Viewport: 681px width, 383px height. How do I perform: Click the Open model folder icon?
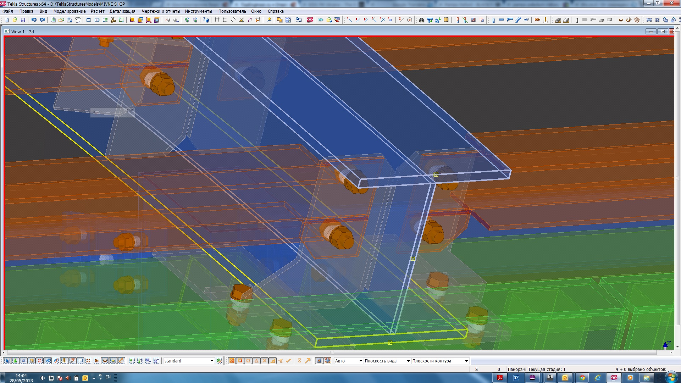[x=15, y=20]
